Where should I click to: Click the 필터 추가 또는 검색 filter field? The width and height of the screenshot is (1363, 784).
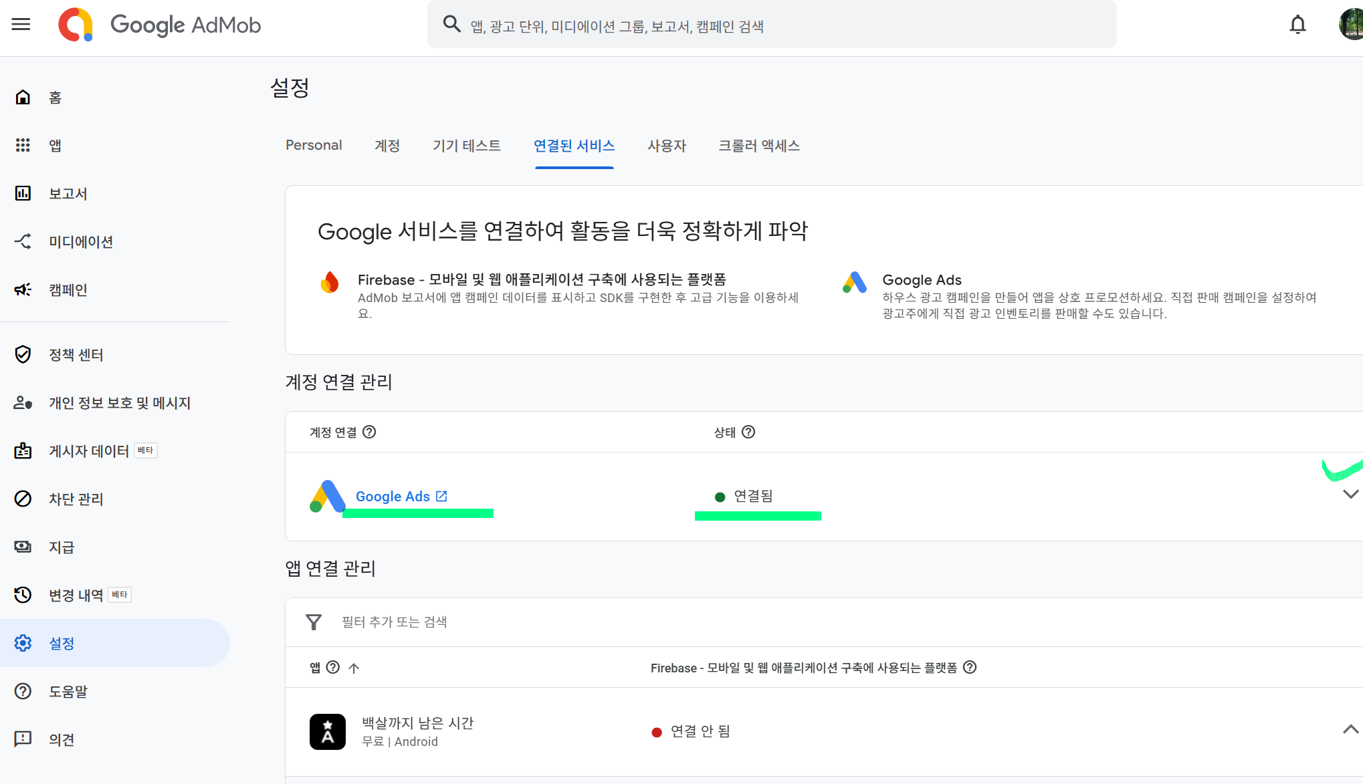[395, 622]
